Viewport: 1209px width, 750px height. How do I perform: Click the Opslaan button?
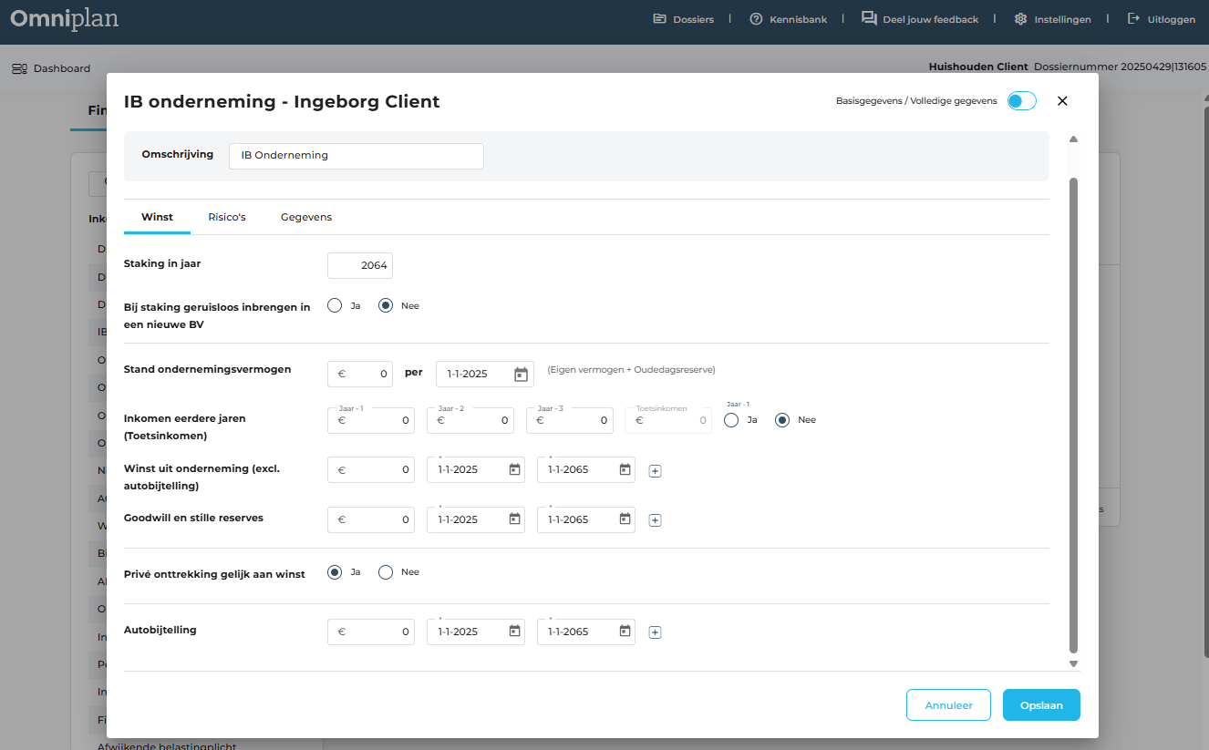pyautogui.click(x=1041, y=705)
